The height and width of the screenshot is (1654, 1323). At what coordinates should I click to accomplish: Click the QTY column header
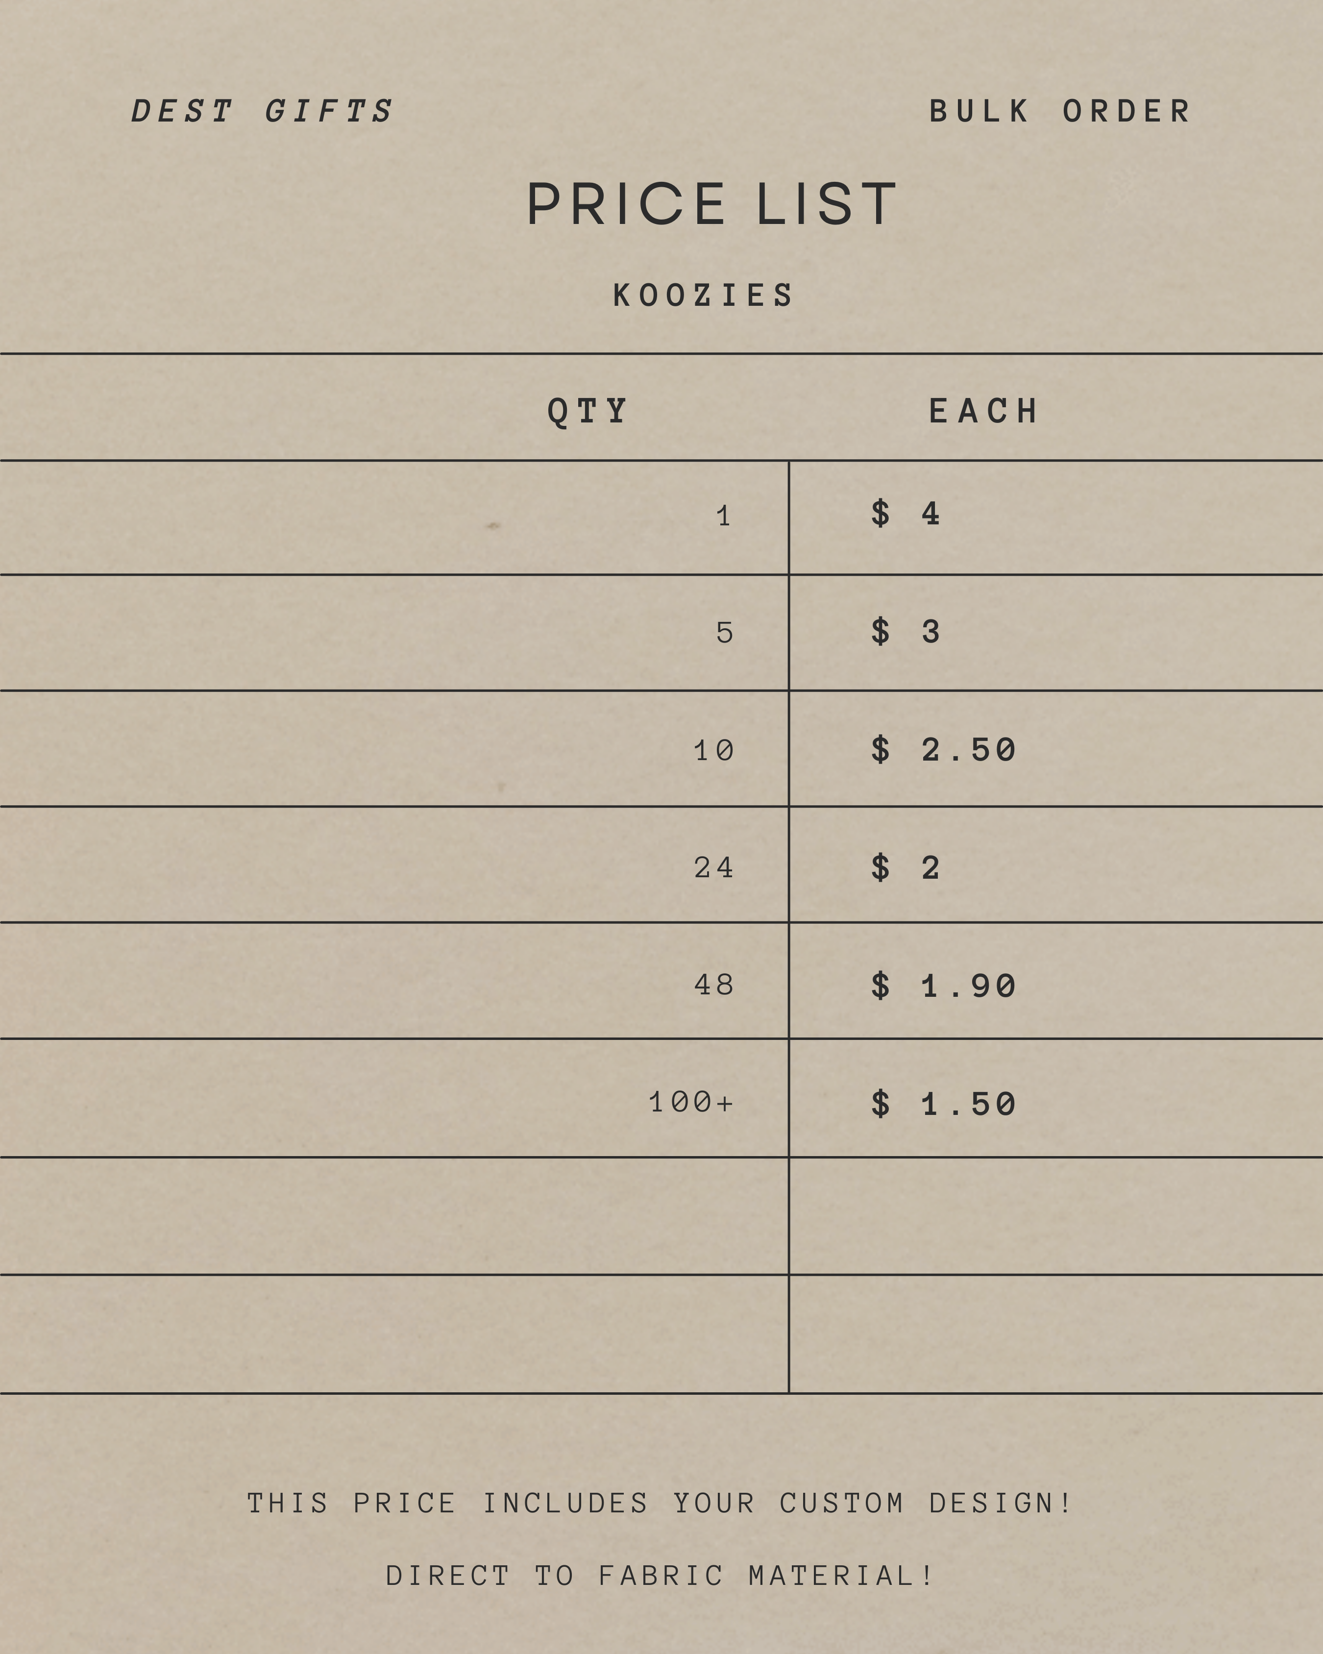click(x=588, y=411)
